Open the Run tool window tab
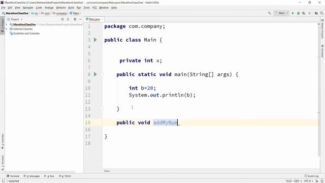 (x=49, y=176)
